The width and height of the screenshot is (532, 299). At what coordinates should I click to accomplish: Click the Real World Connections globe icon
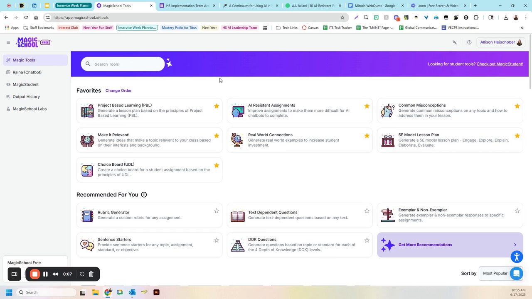pyautogui.click(x=238, y=140)
